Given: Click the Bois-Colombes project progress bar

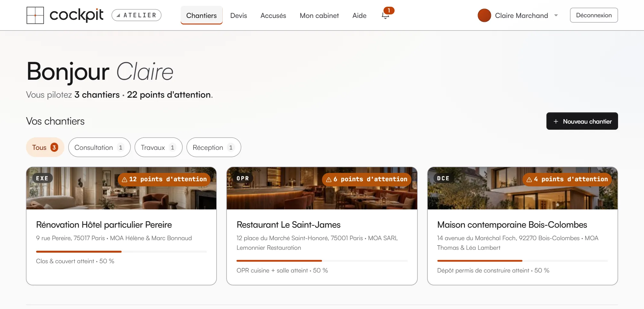Looking at the screenshot, I should (x=523, y=261).
